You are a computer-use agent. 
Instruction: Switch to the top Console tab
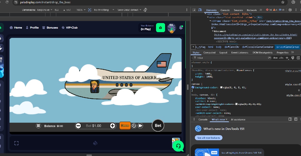[x=225, y=10]
